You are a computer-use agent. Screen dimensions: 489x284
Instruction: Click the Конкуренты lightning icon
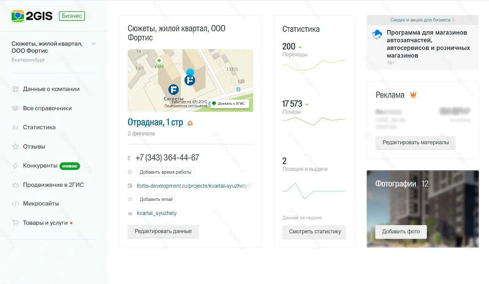15,166
